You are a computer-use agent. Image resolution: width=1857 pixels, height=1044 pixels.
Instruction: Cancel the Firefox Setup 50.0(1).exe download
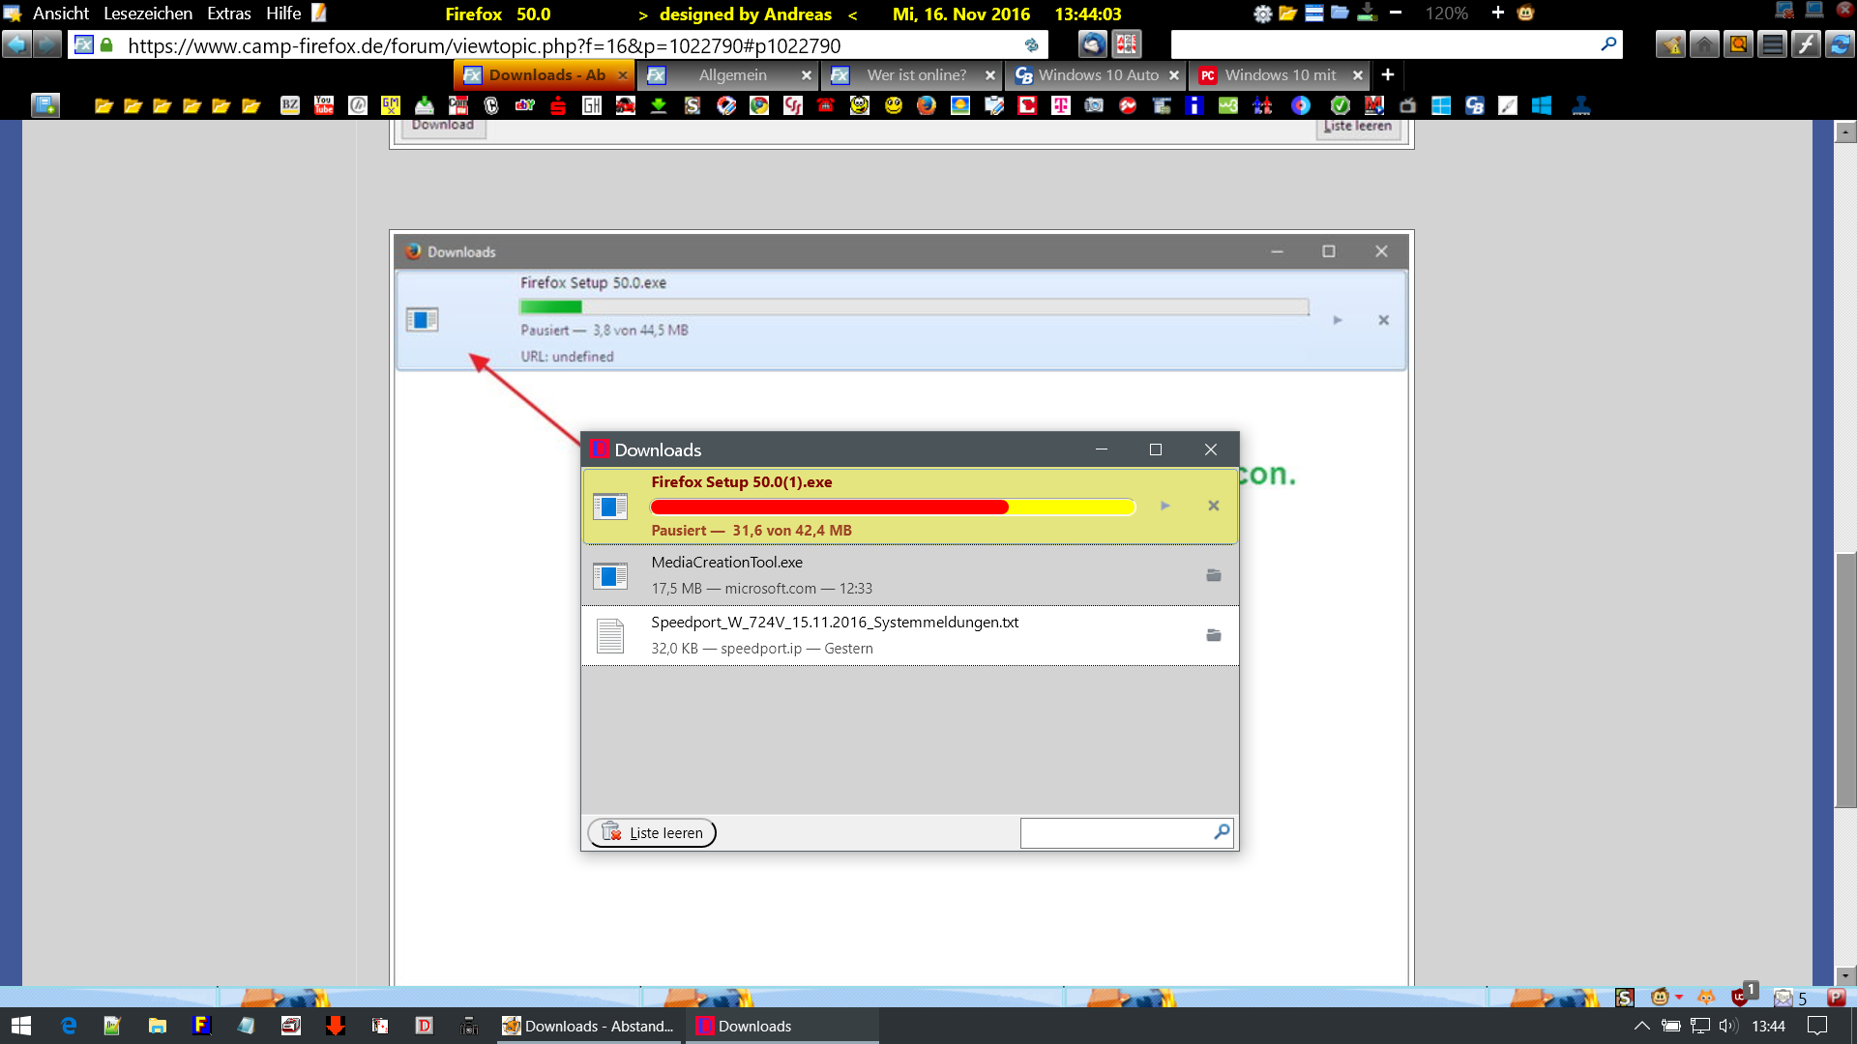pyautogui.click(x=1213, y=506)
